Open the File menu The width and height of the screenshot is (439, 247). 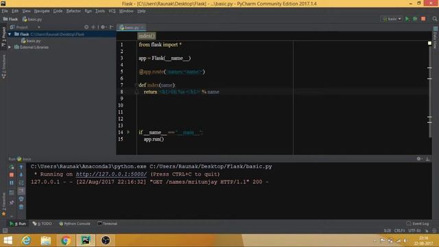tap(5, 11)
